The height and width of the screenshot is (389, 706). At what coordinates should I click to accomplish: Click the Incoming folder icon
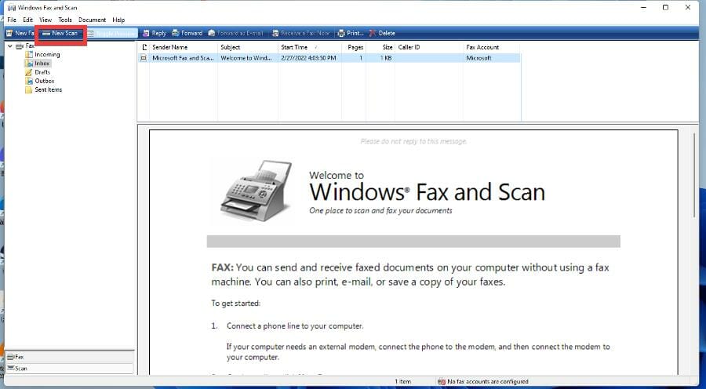[x=29, y=54]
